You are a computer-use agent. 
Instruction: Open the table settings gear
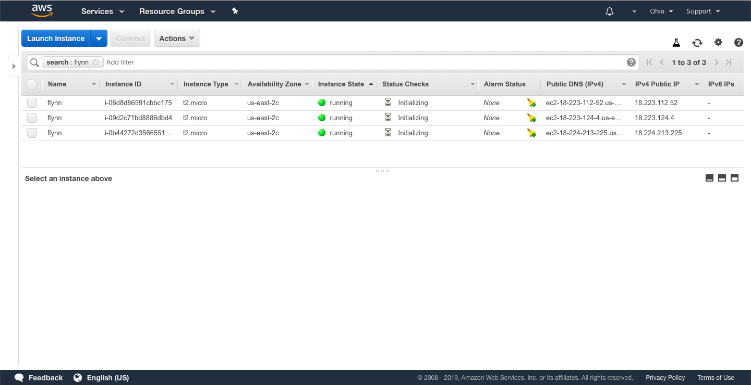click(718, 43)
